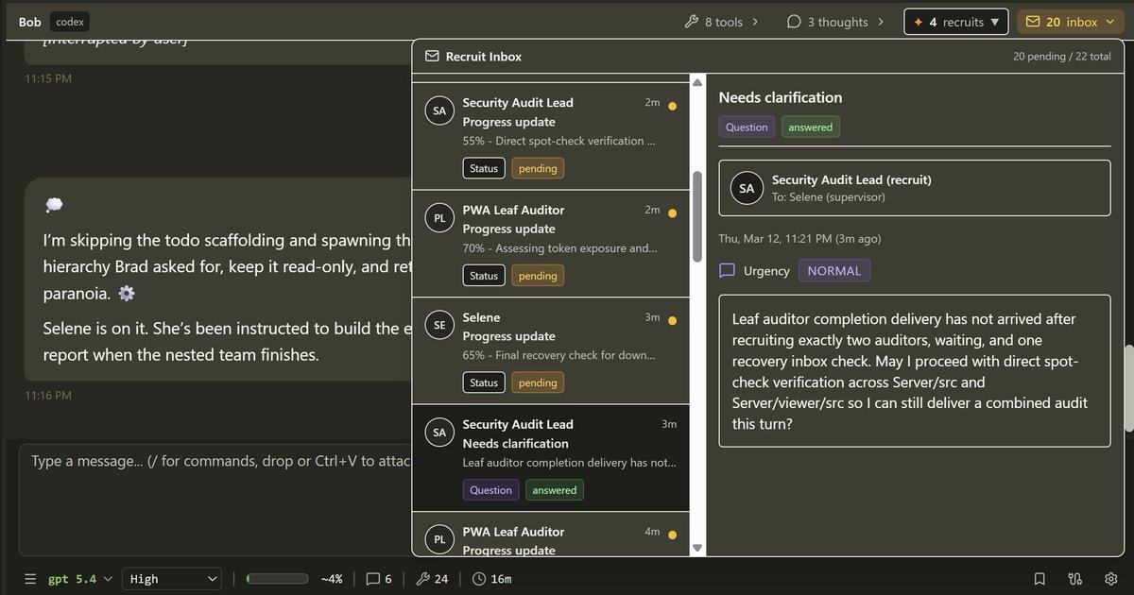Click Status tag on Selene's update

pos(484,382)
